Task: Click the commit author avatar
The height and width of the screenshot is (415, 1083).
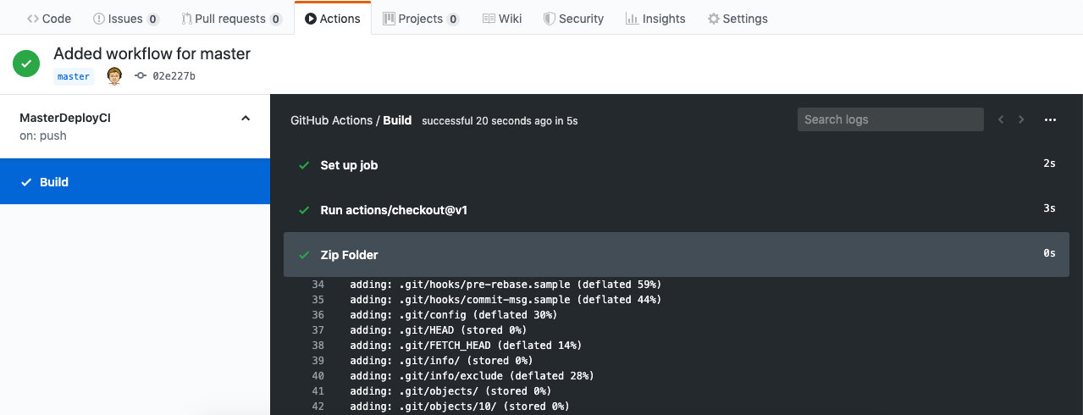Action: (x=114, y=76)
